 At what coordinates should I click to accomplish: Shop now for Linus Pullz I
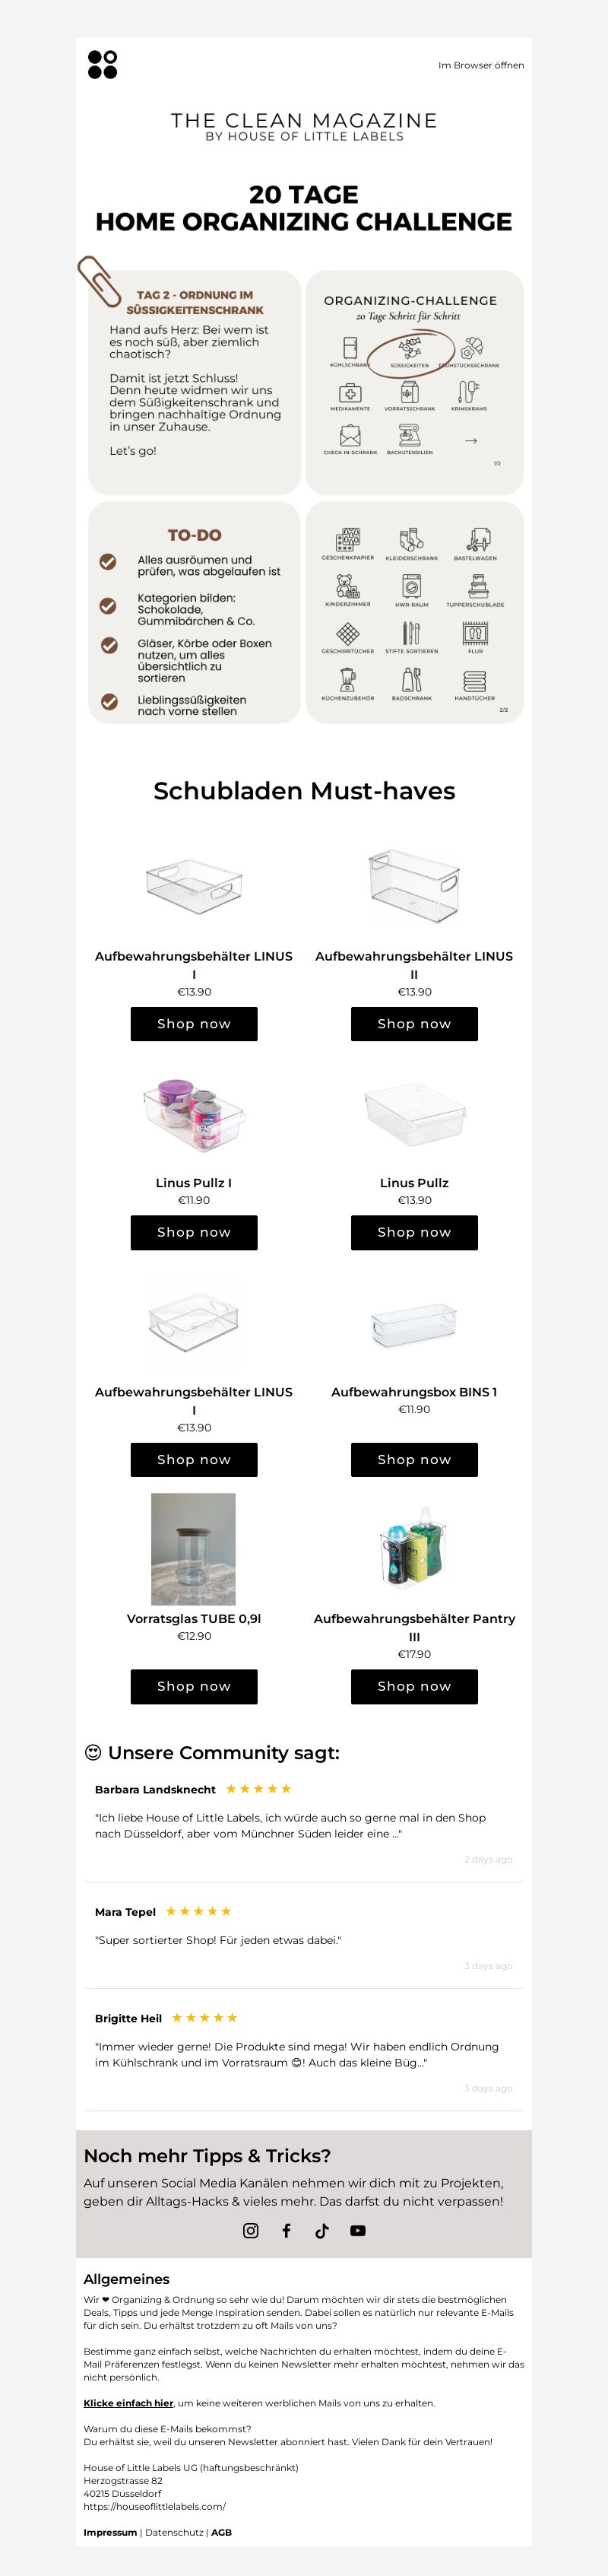pyautogui.click(x=194, y=1232)
